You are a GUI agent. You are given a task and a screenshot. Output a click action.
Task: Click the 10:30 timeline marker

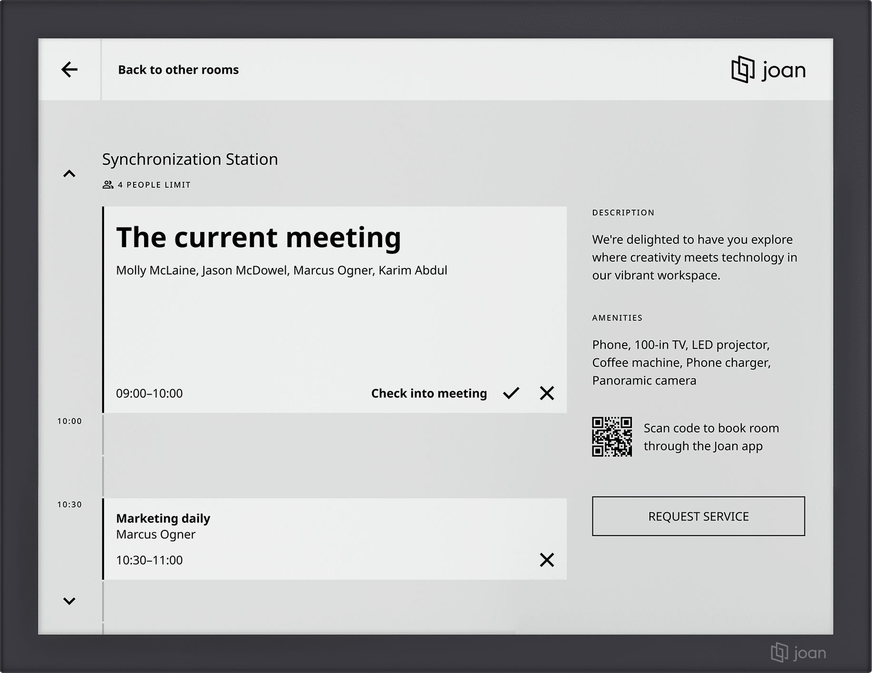click(69, 505)
